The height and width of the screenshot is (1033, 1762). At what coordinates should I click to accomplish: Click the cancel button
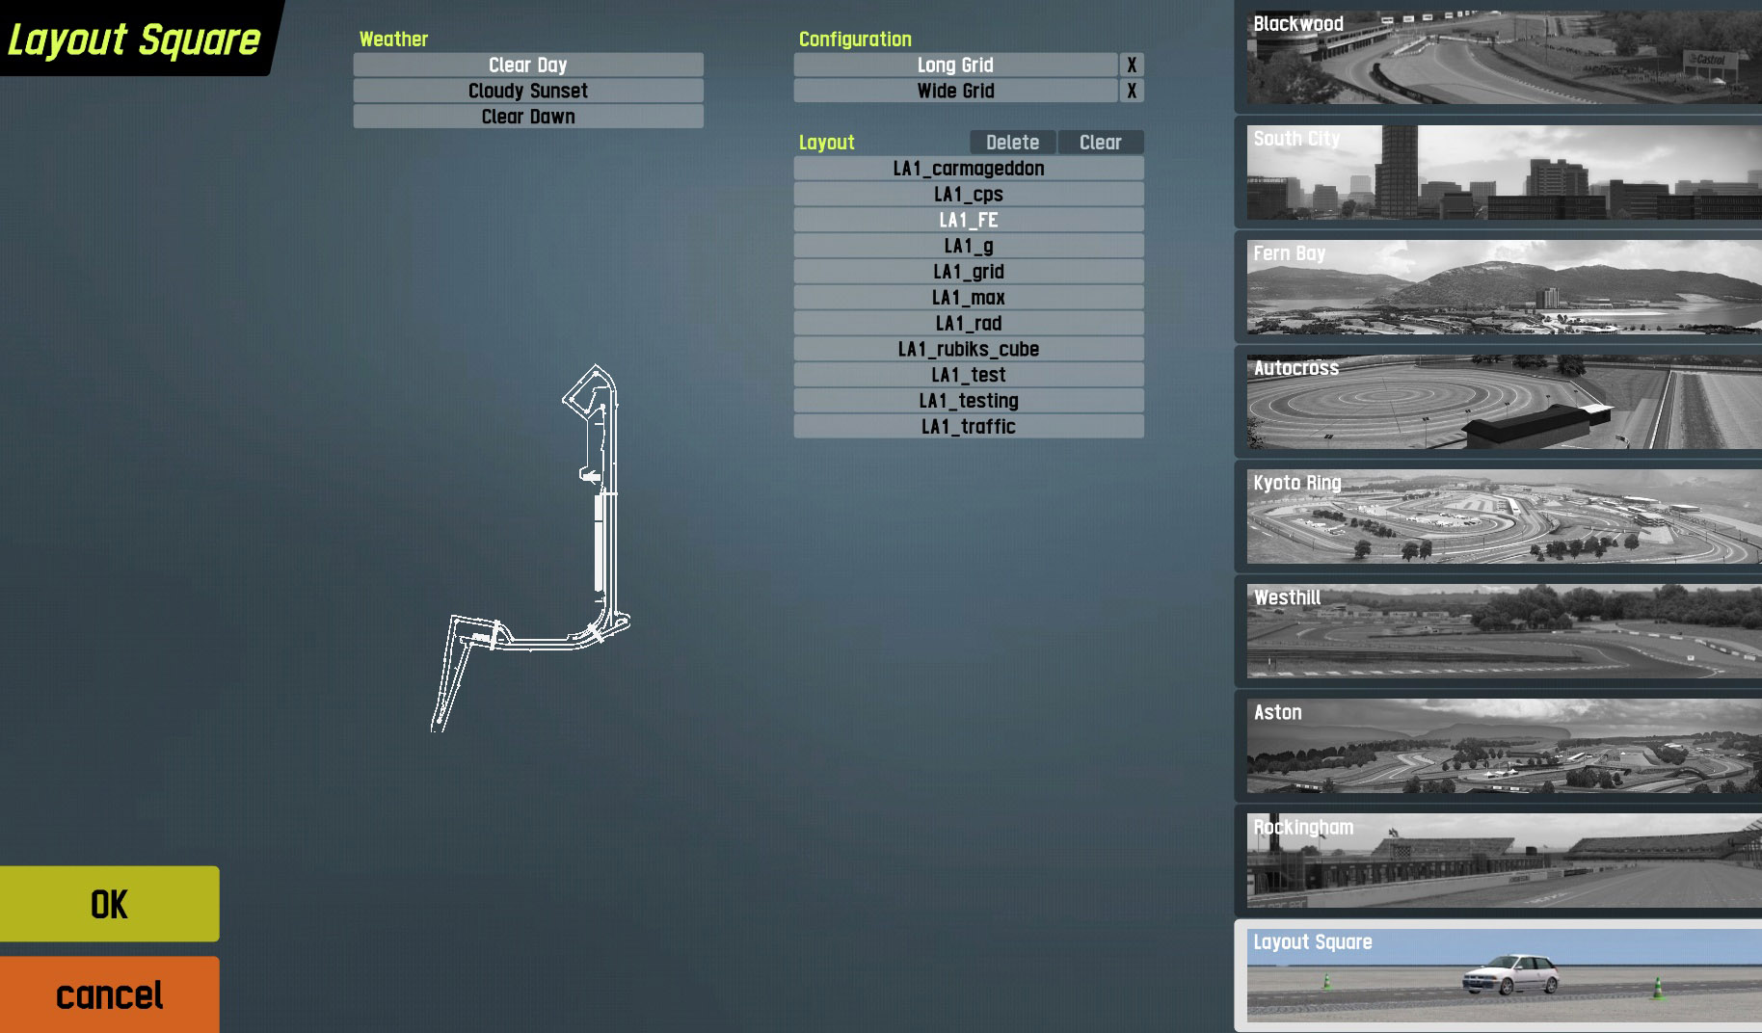tap(109, 994)
